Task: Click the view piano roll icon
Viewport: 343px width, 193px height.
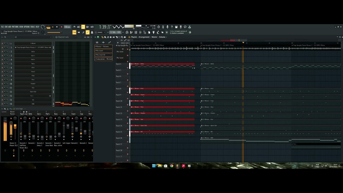Action: click(131, 32)
